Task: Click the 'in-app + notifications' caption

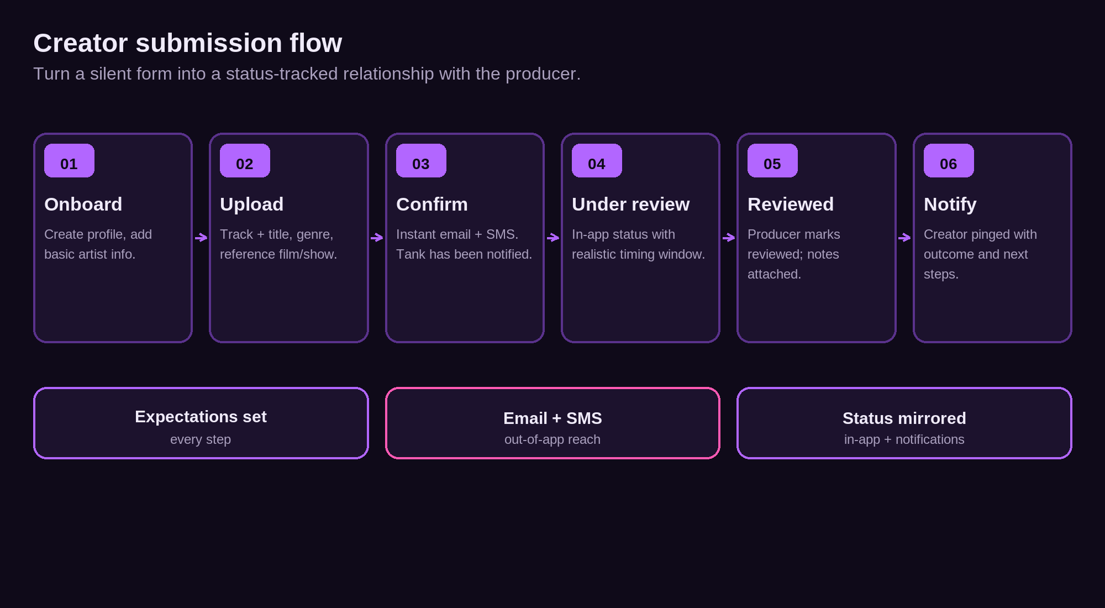Action: (x=904, y=439)
